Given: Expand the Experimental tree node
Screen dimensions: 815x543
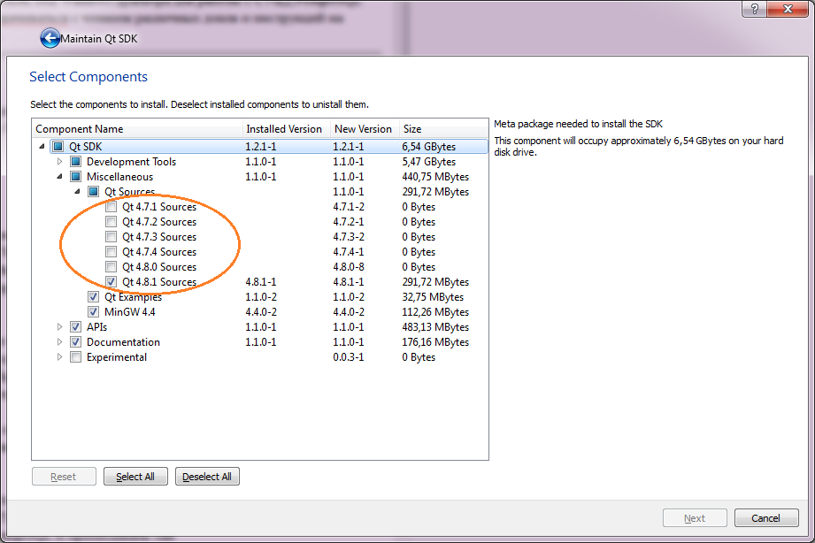Looking at the screenshot, I should [x=60, y=357].
